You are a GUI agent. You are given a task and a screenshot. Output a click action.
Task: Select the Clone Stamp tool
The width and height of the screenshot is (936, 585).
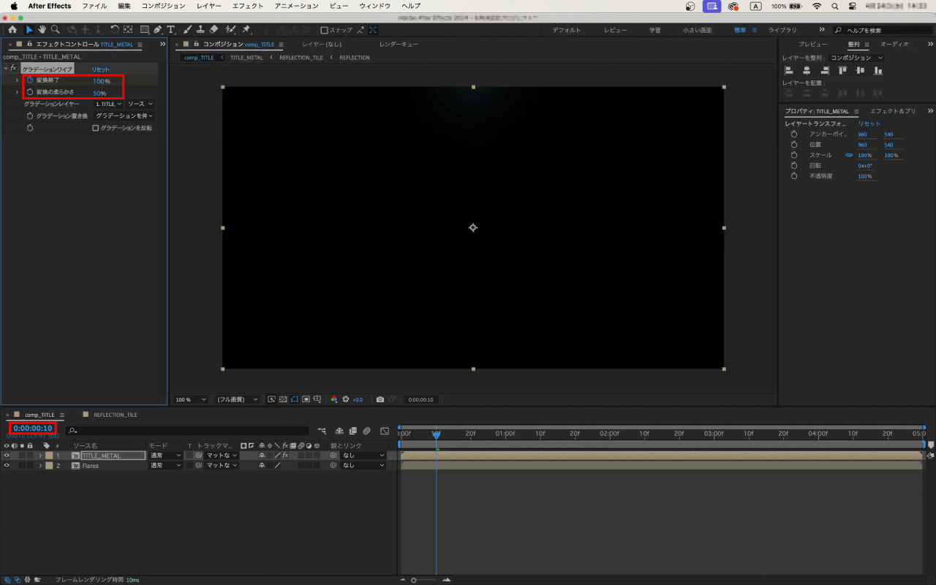200,30
